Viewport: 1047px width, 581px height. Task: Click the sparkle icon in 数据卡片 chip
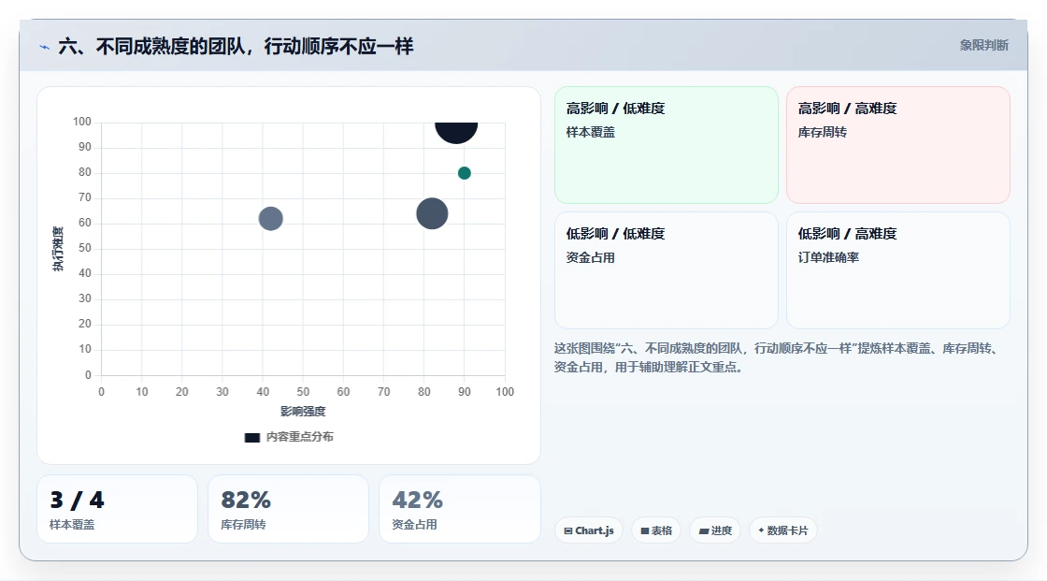click(x=761, y=530)
